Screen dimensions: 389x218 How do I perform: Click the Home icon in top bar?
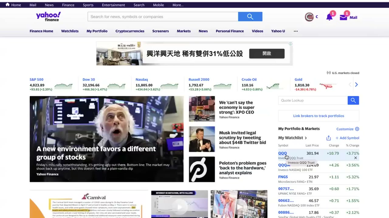(x=8, y=5)
